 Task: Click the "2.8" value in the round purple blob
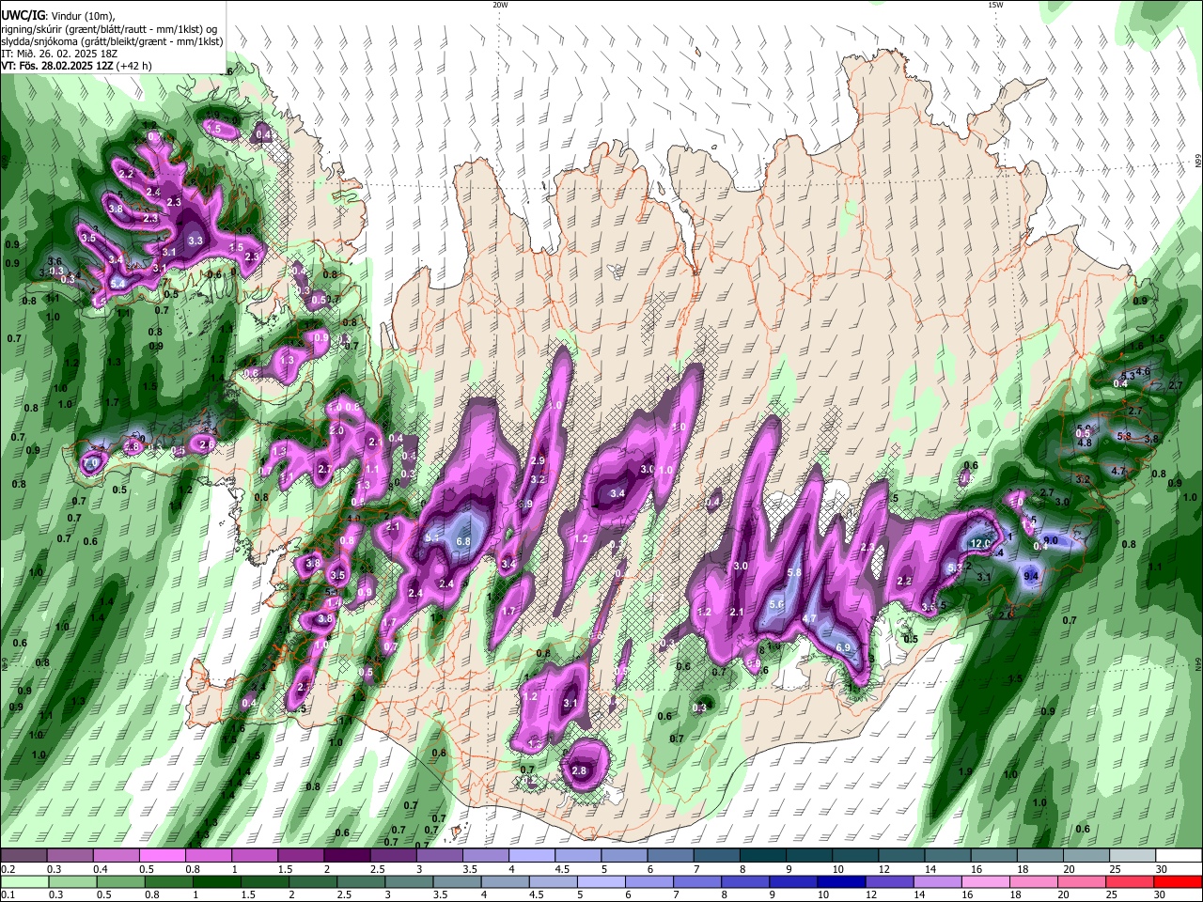point(579,771)
